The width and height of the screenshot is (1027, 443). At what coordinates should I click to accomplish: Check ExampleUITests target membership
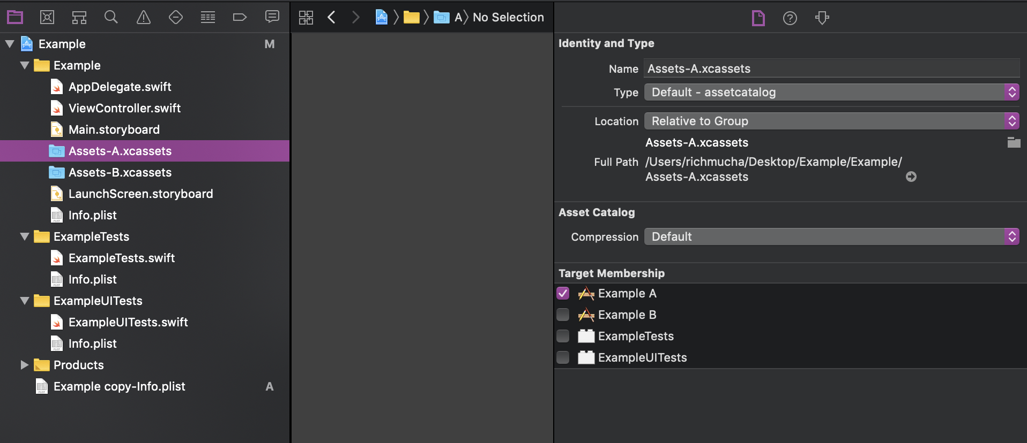tap(563, 357)
